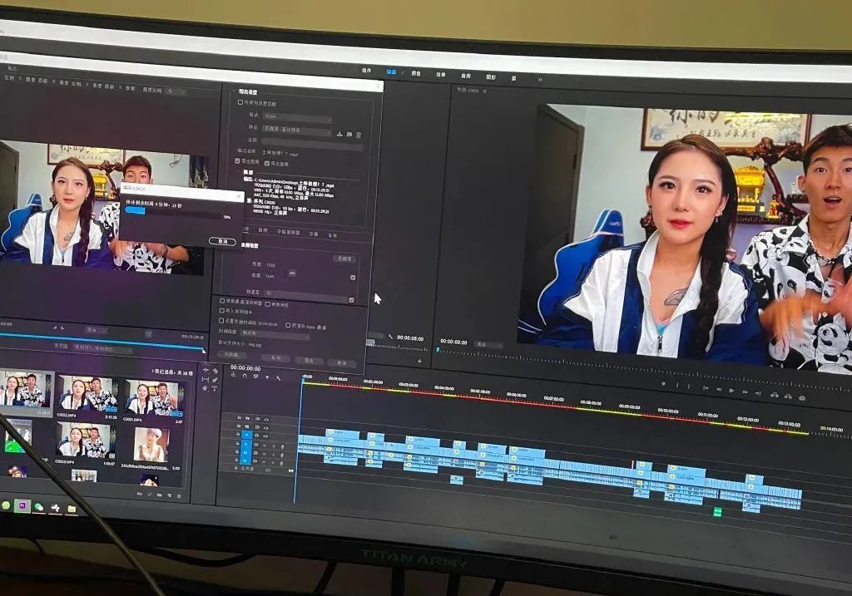Image resolution: width=852 pixels, height=596 pixels.
Task: Click Step Forward one frame in program monitor
Action: pyautogui.click(x=745, y=392)
